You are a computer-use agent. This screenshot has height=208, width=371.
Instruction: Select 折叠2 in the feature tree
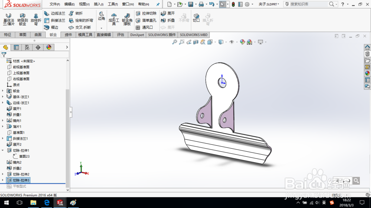17,168
